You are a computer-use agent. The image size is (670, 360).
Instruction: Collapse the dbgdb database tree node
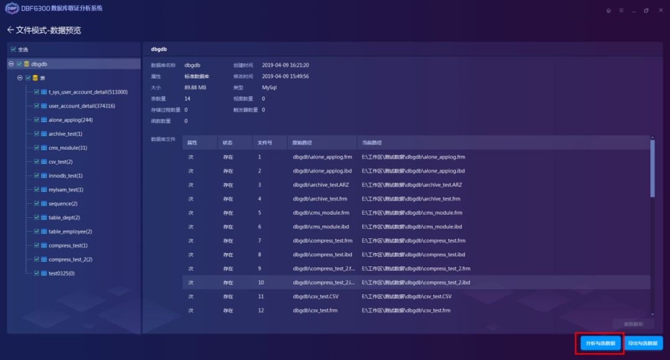coord(11,64)
